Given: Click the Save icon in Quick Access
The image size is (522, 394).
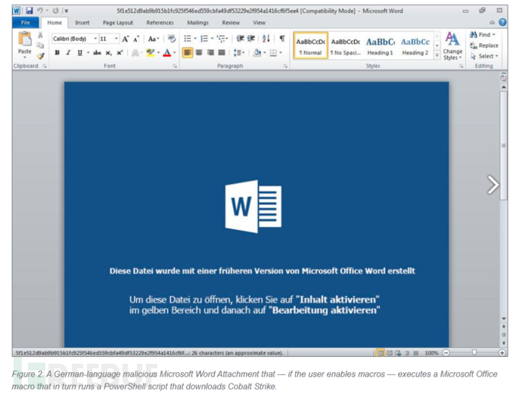Looking at the screenshot, I should 30,11.
